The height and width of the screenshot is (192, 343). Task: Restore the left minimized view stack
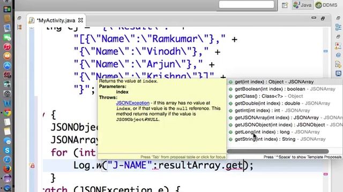point(19,18)
